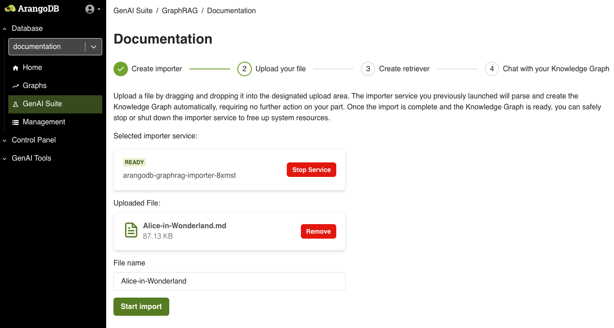Click the Selected importer service label
614x328 pixels.
[x=156, y=136]
